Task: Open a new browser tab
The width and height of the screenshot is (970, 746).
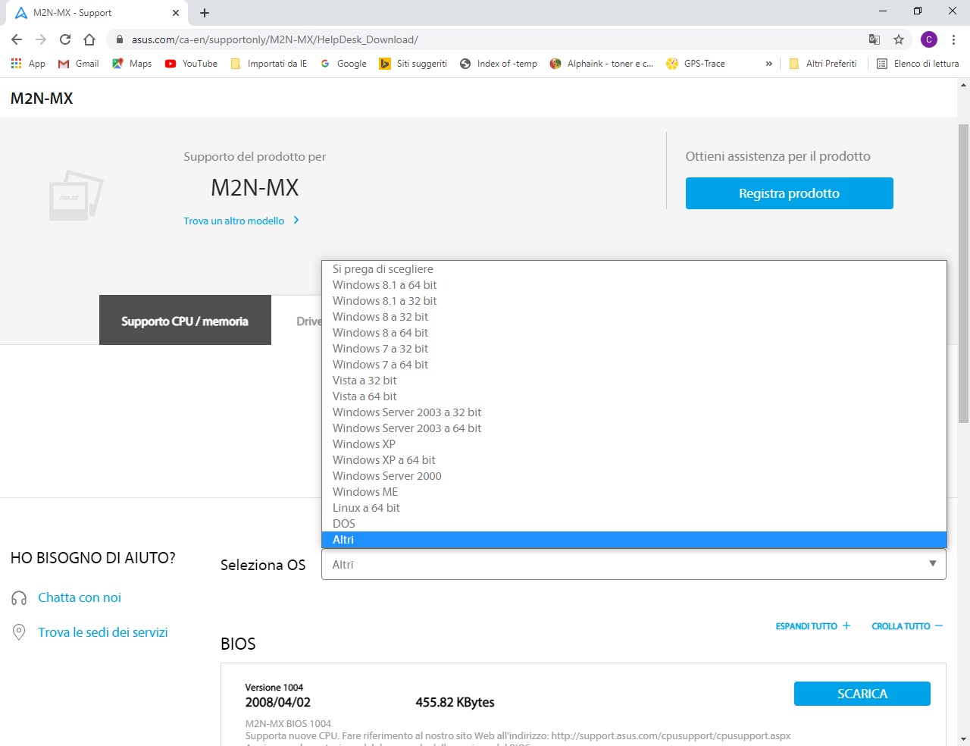Action: (205, 13)
